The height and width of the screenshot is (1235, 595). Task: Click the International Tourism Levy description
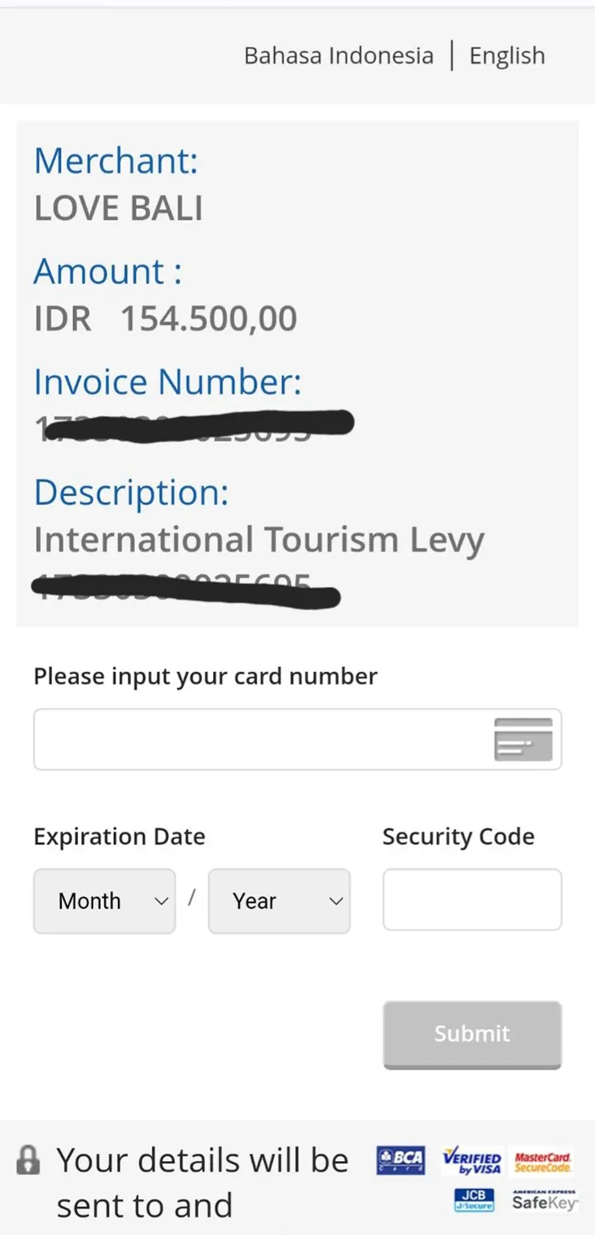[259, 540]
